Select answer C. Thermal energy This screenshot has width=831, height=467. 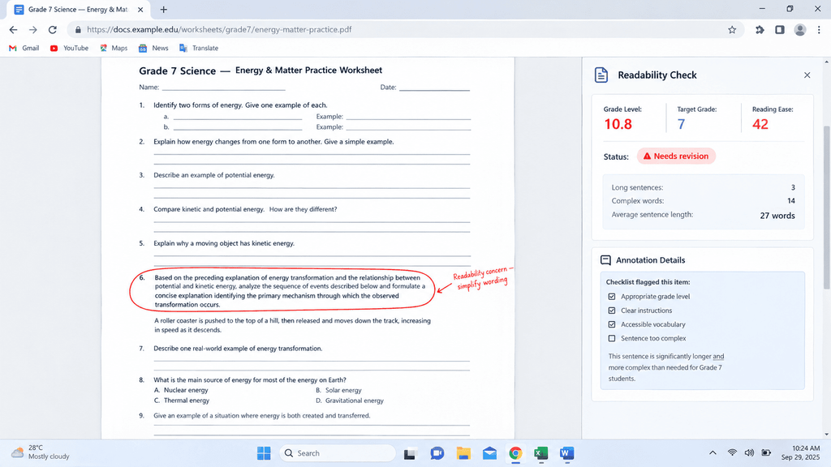(181, 401)
